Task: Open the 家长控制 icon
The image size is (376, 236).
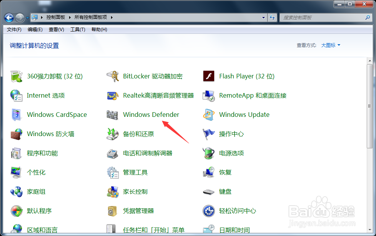Action: click(113, 192)
